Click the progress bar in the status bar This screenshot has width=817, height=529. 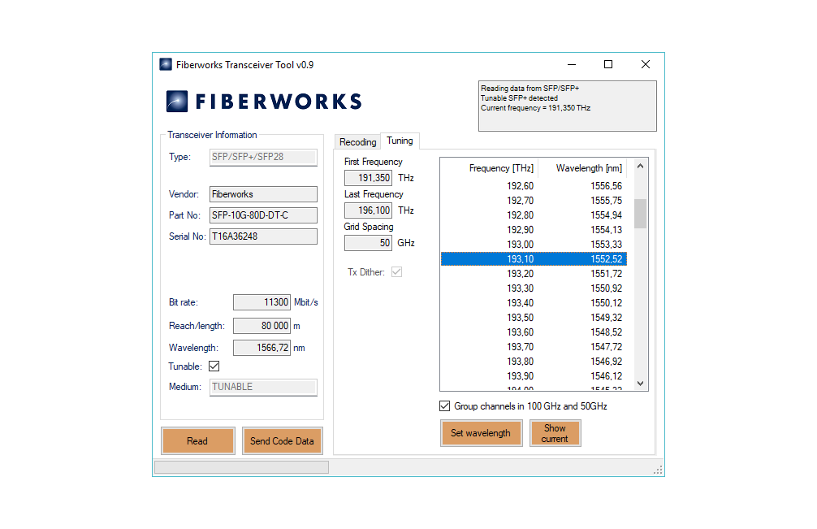tap(242, 467)
